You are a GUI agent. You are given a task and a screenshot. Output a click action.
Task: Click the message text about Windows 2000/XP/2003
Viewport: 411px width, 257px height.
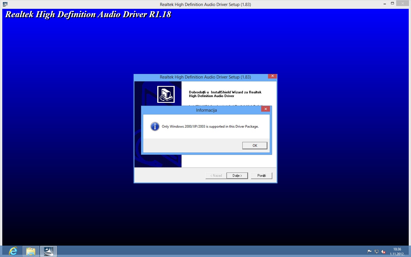coord(210,127)
